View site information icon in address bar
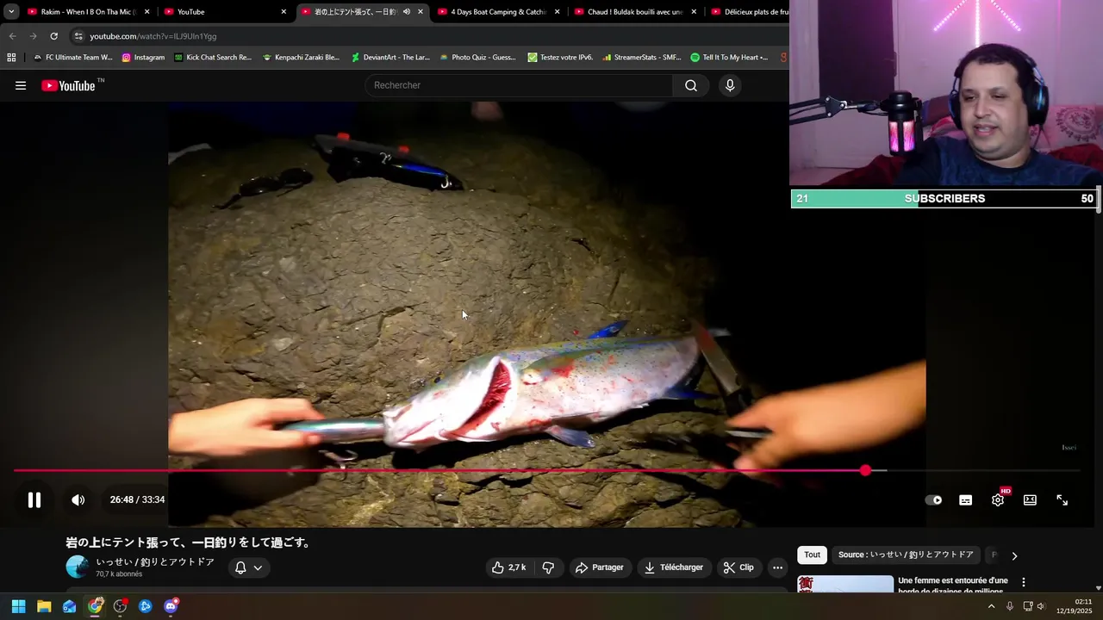The width and height of the screenshot is (1103, 620). (x=78, y=36)
